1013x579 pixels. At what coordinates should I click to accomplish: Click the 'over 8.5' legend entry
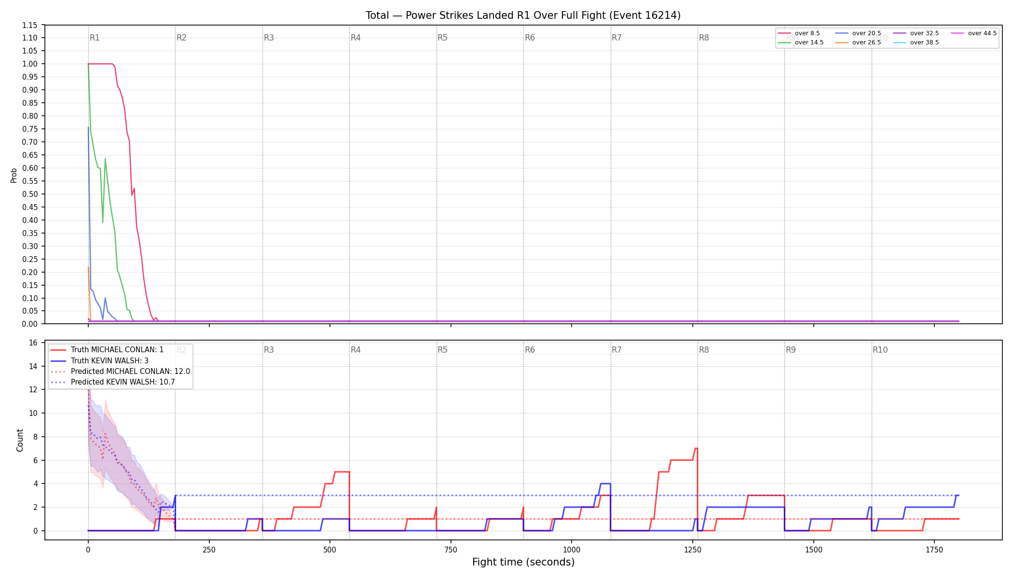tap(799, 33)
